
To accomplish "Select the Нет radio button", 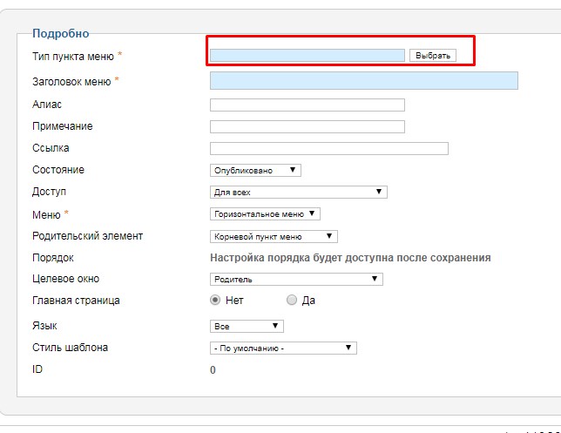I will 215,300.
